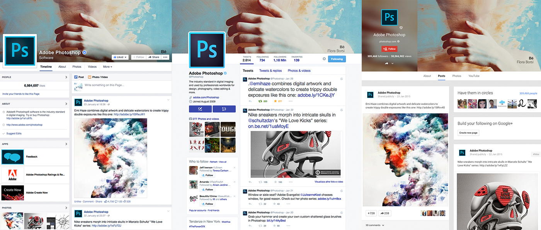Click Facebook likes thumb icon showing 4,756

coord(105,201)
